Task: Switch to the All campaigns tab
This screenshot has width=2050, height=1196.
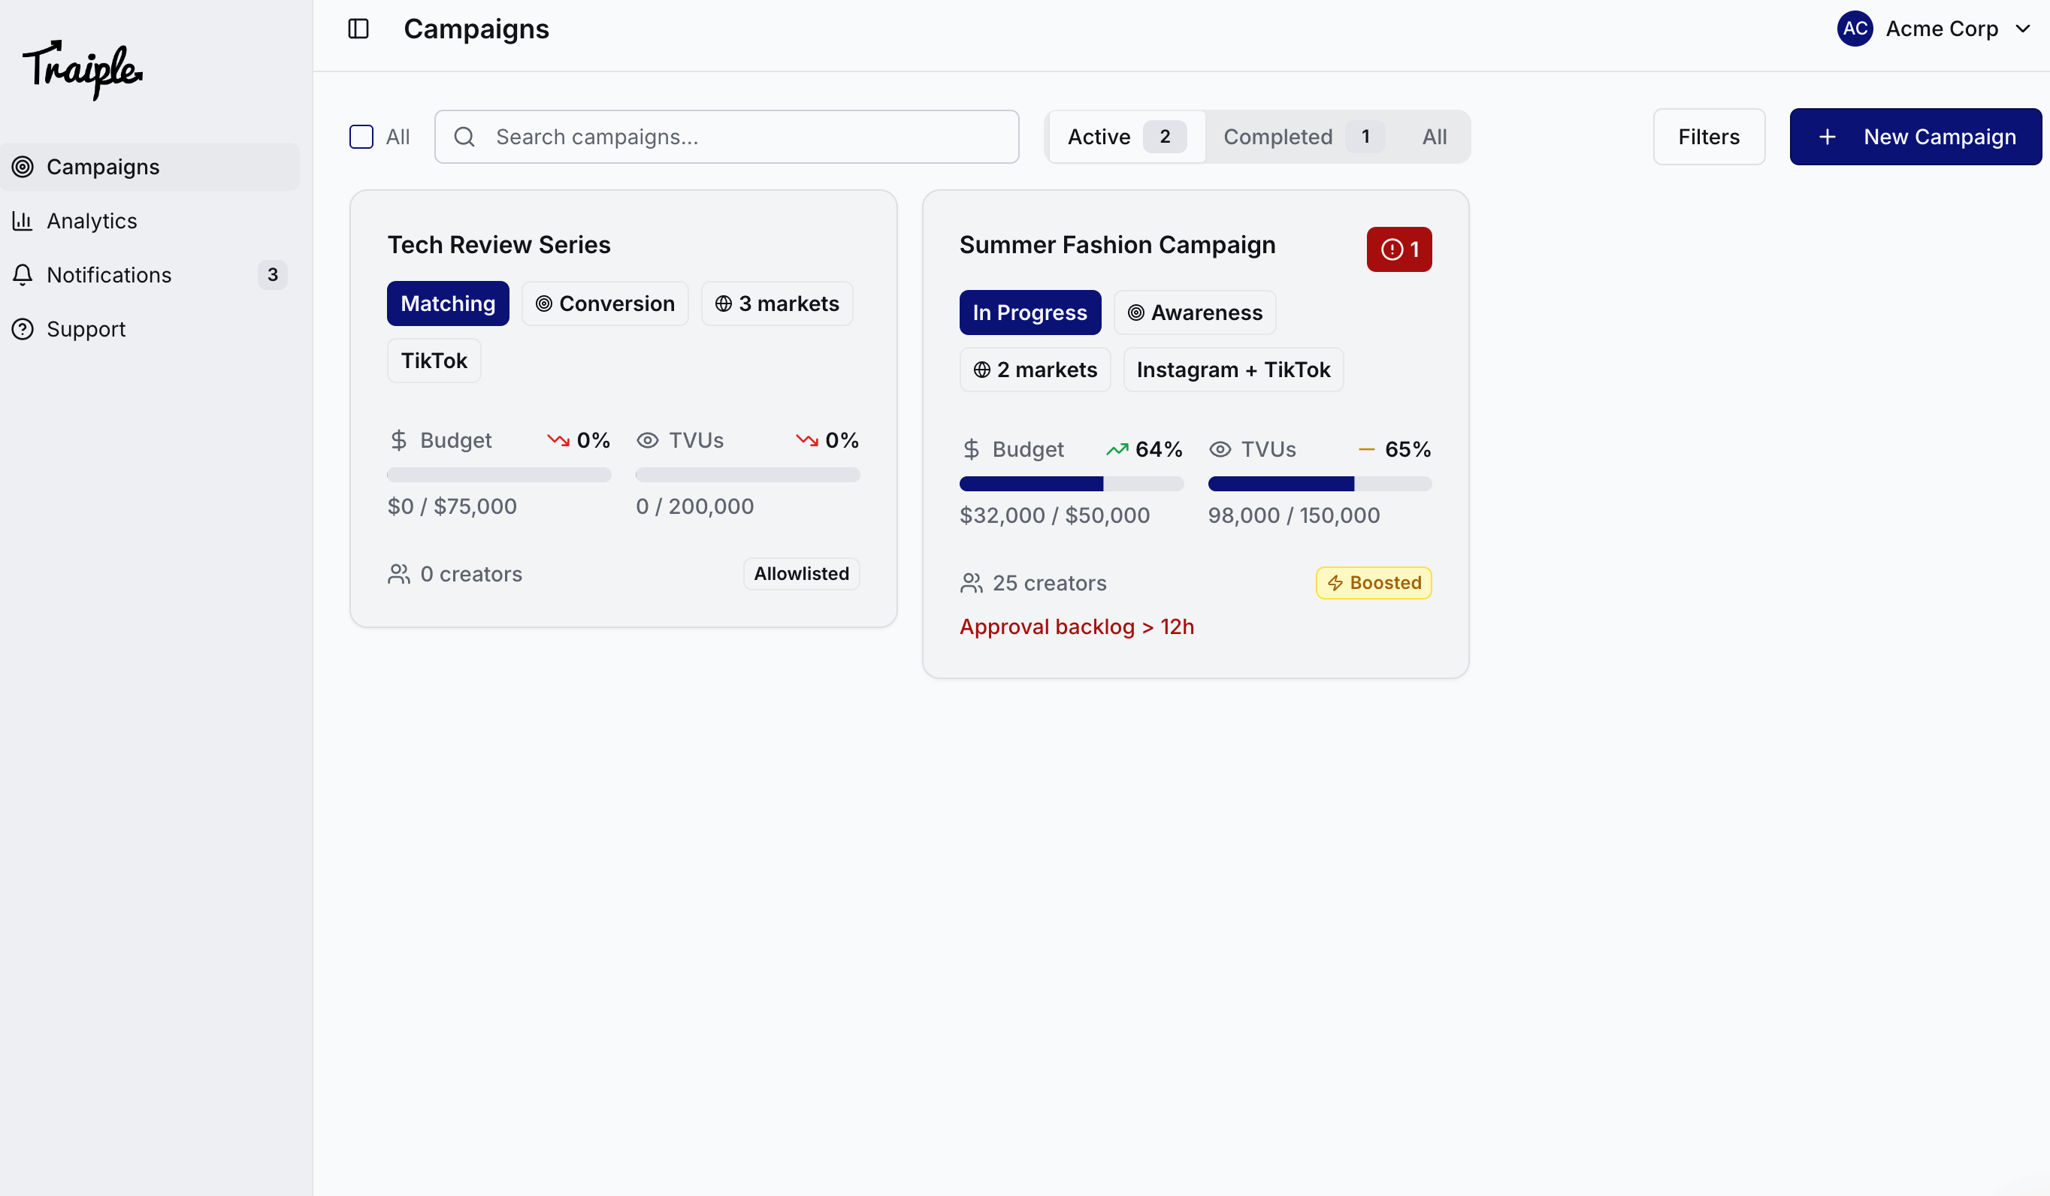Action: pyautogui.click(x=1433, y=137)
